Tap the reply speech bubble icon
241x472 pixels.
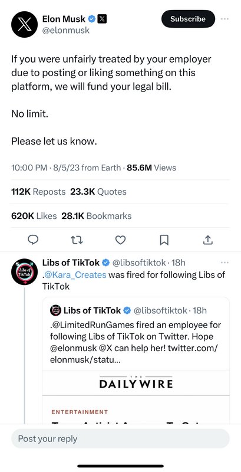33,240
